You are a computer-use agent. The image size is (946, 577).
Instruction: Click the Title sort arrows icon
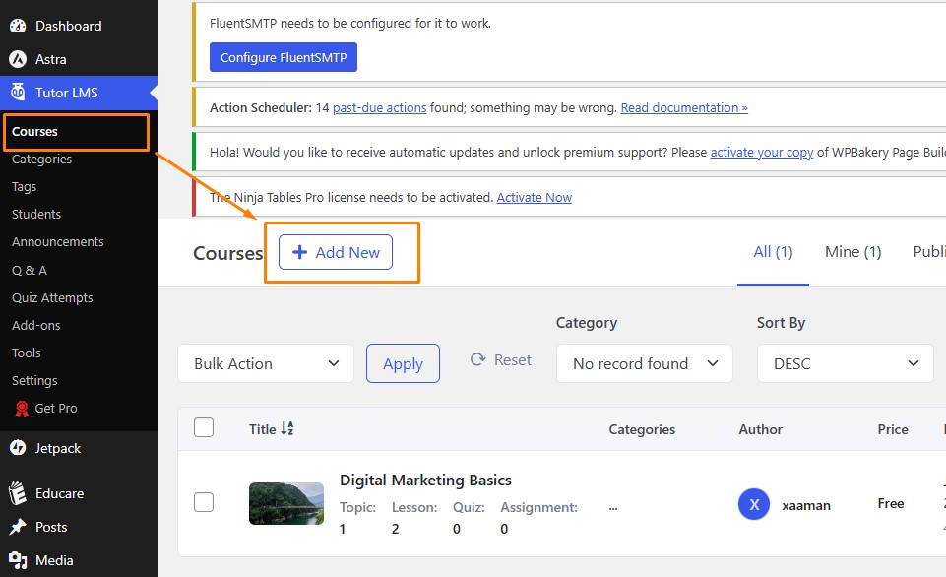coord(287,428)
